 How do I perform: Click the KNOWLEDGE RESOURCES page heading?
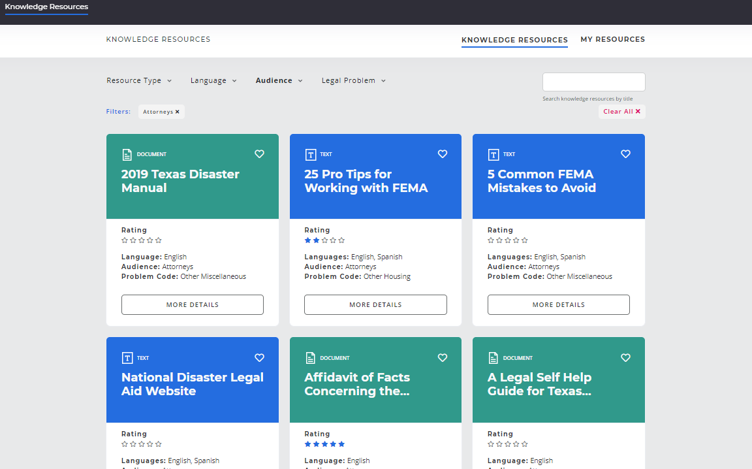(158, 39)
